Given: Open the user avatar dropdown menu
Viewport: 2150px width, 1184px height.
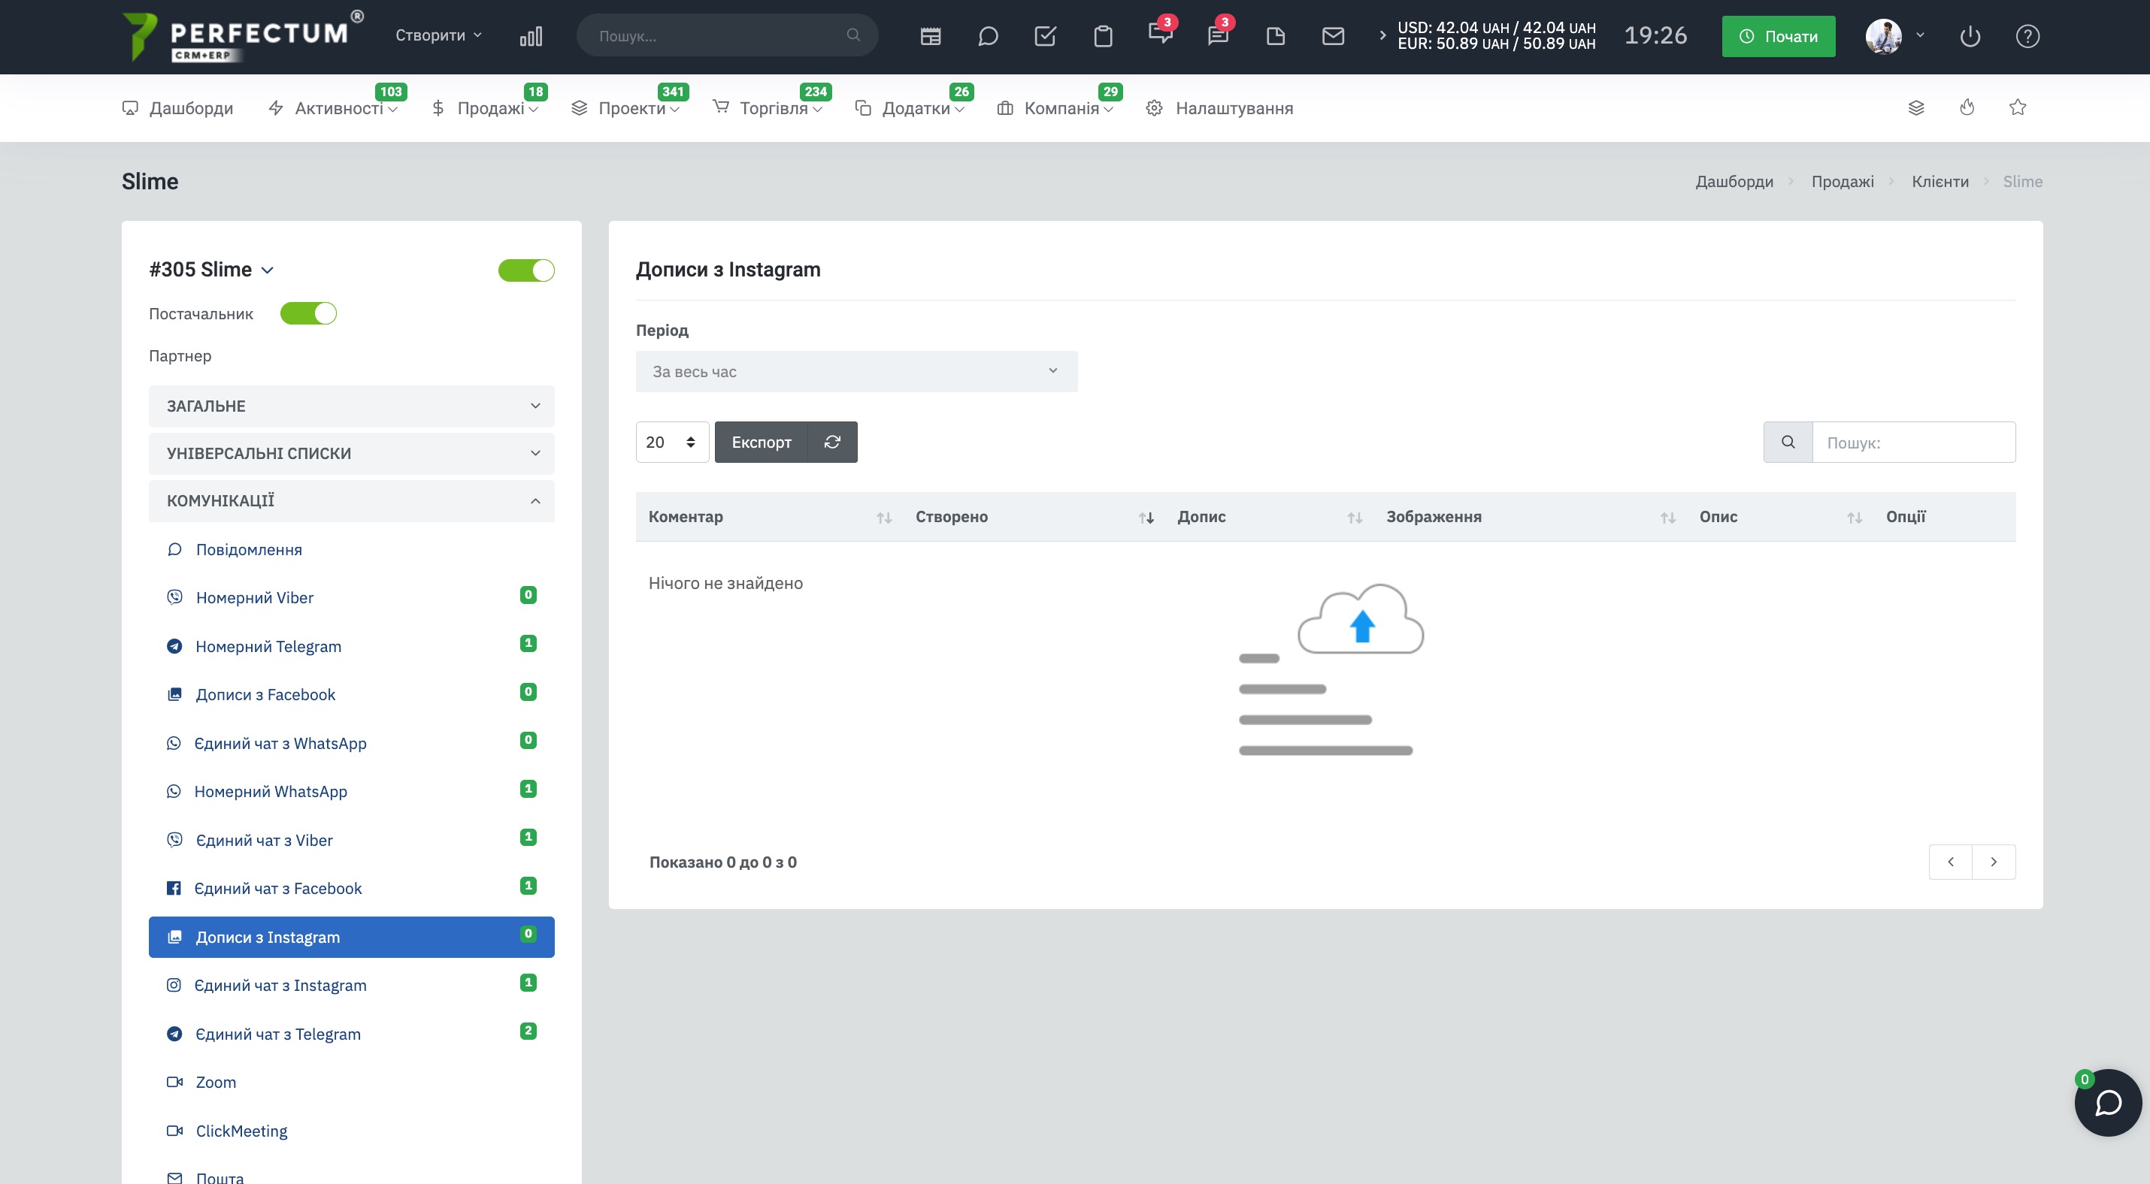Looking at the screenshot, I should pyautogui.click(x=1895, y=36).
